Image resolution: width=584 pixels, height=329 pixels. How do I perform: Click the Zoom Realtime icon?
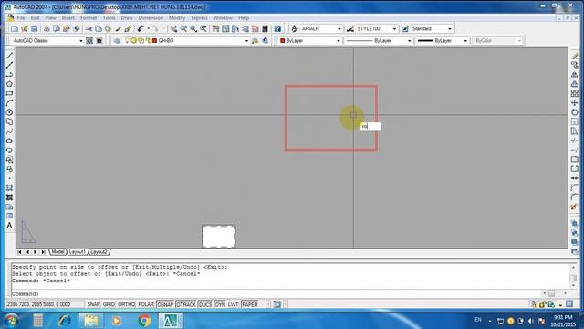[x=183, y=28]
